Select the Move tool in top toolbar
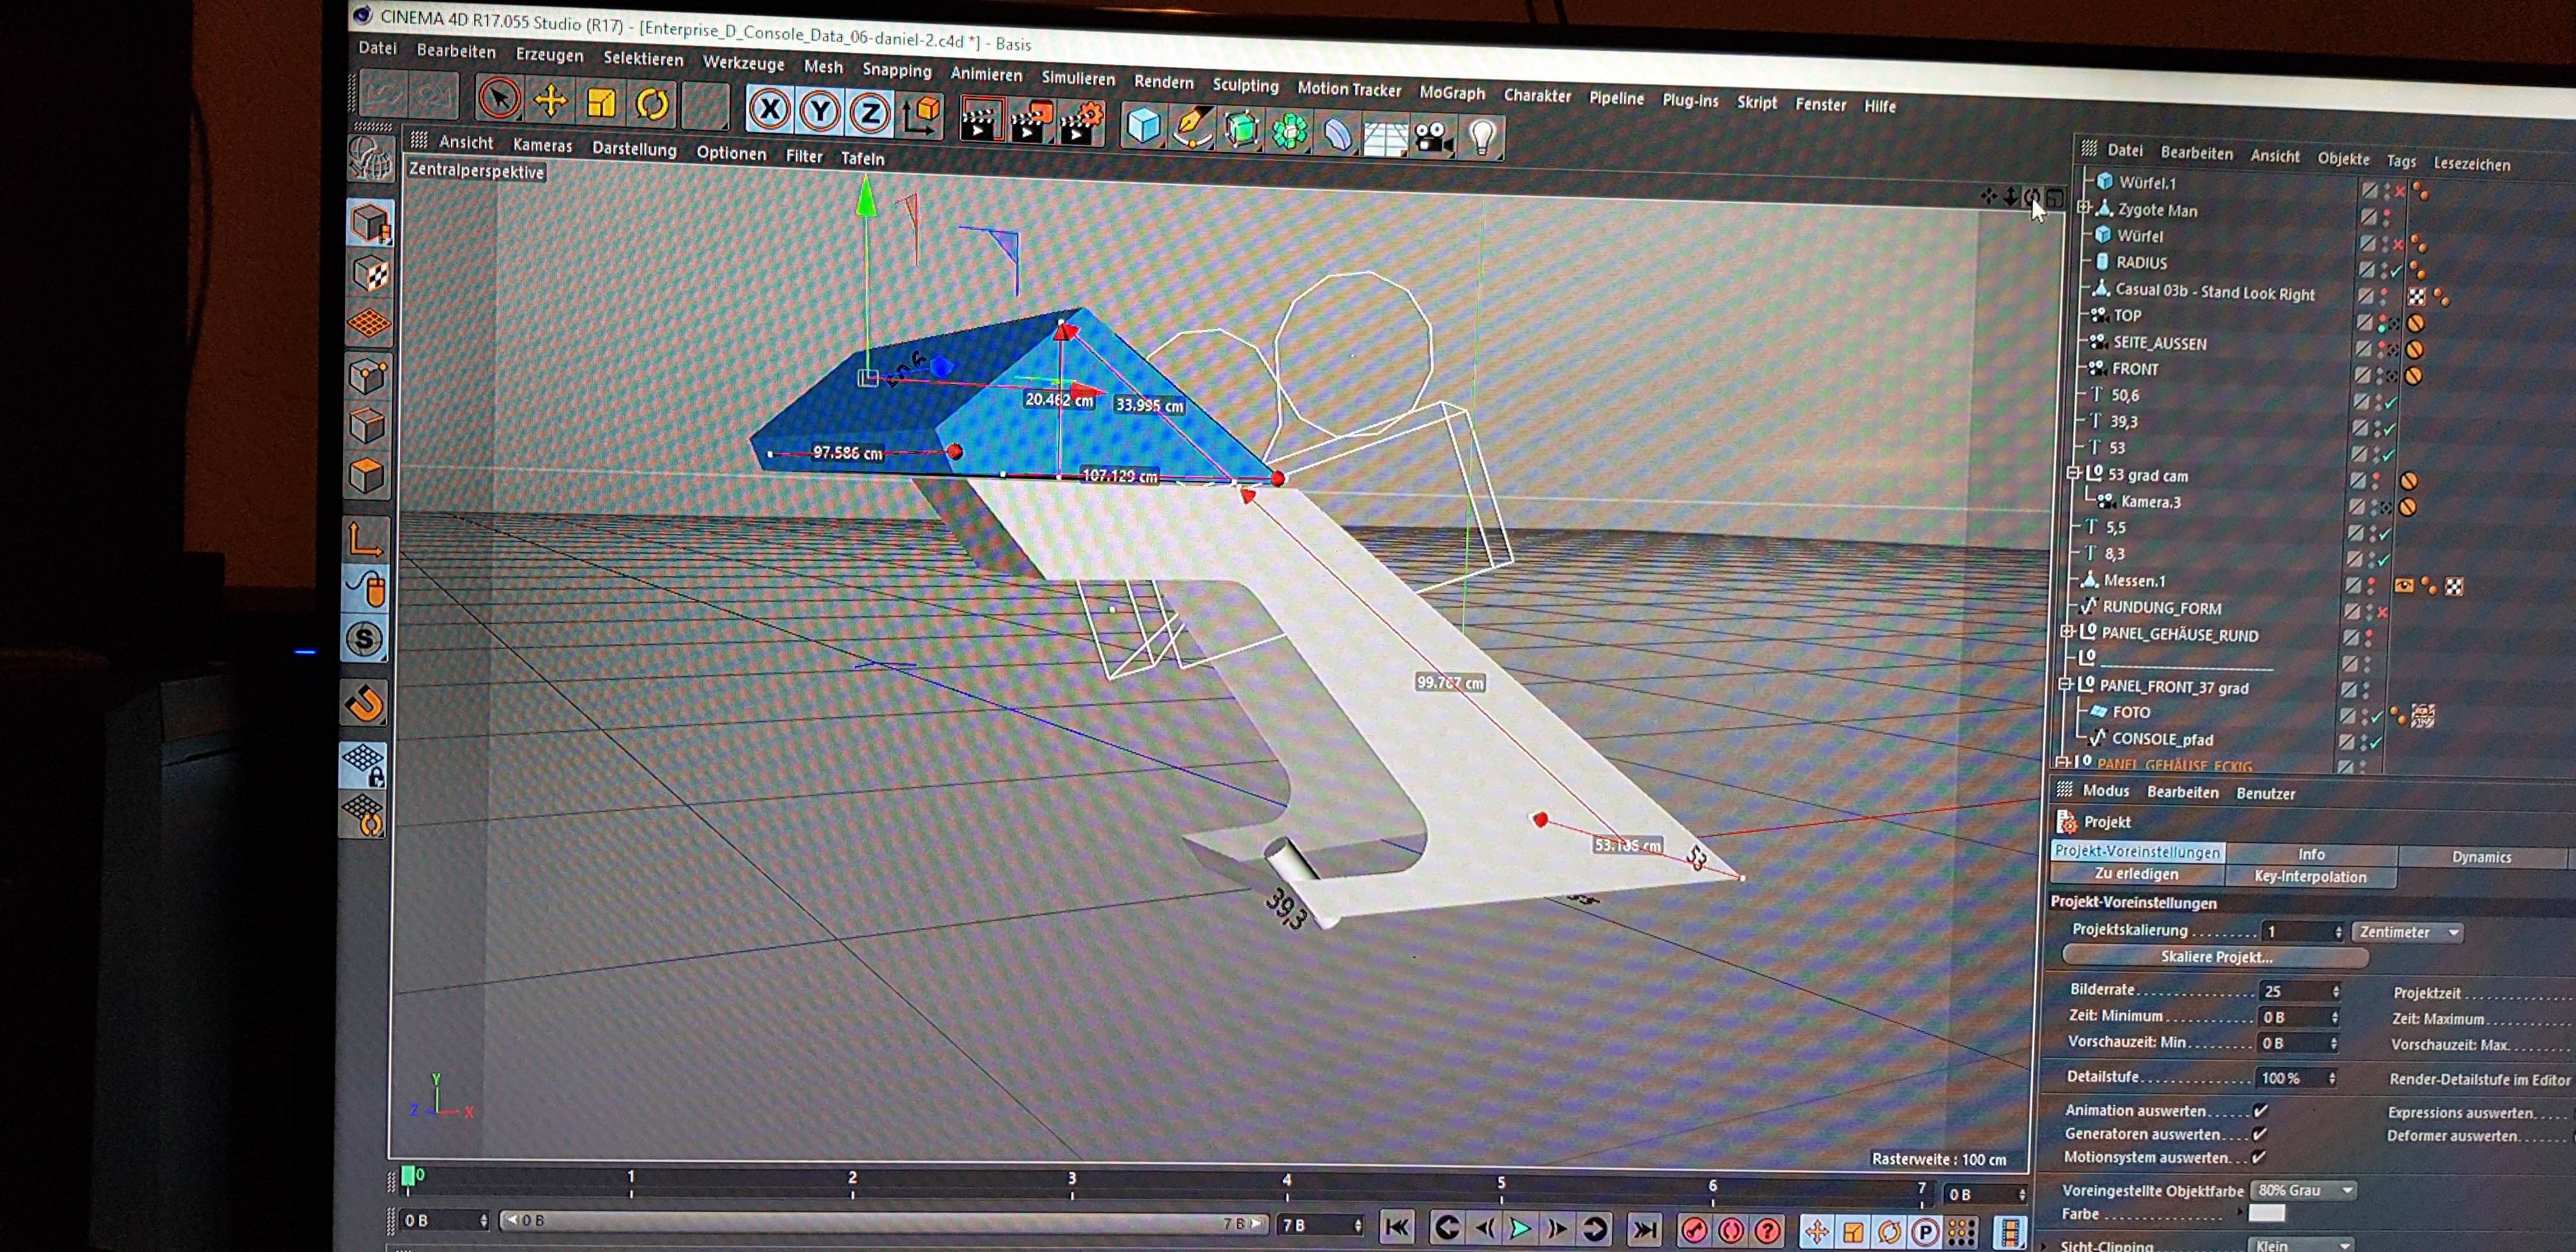The image size is (2576, 1252). click(550, 100)
